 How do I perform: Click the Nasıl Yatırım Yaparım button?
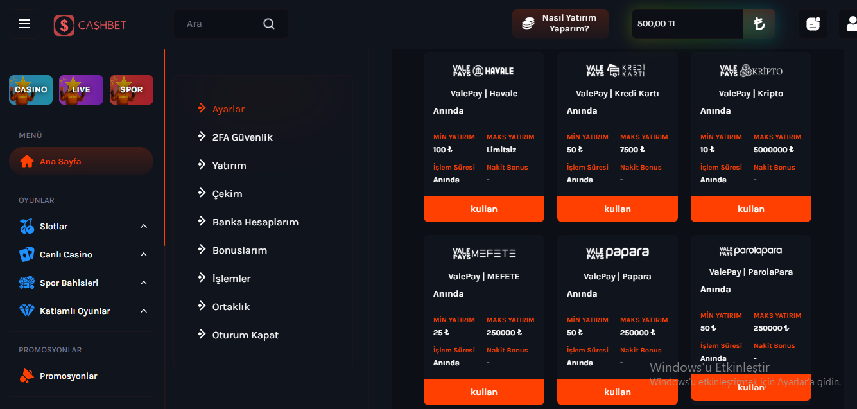[x=560, y=24]
